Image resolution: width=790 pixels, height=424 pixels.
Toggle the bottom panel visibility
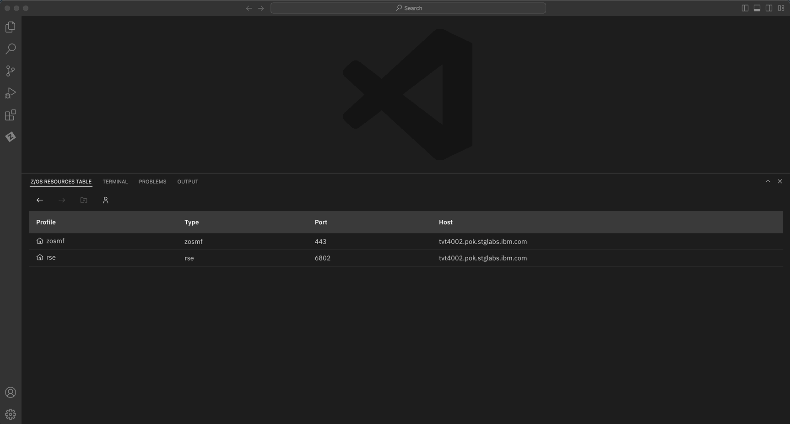[757, 8]
